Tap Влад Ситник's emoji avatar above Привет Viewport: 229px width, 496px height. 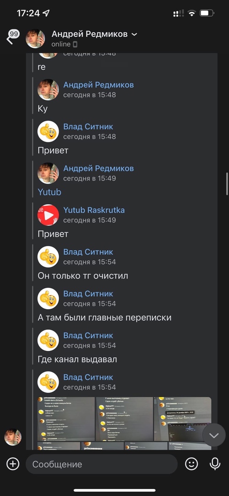coord(48,131)
